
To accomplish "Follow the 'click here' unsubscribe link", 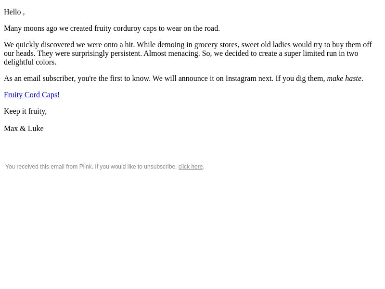I will pos(191,167).
